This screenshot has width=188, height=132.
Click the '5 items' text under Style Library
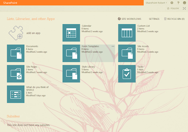pos(85,69)
